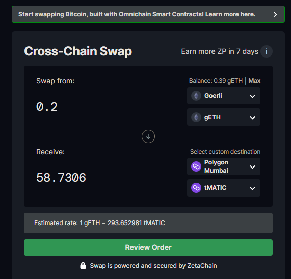Click the info icon beside Earn more ZP
Screen dimensions: 291x279
[x=267, y=51]
